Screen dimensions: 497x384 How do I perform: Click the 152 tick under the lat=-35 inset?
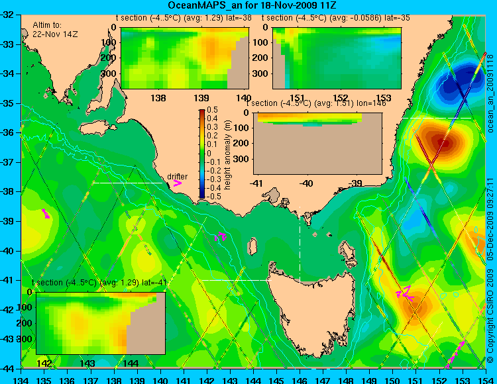[x=341, y=98]
